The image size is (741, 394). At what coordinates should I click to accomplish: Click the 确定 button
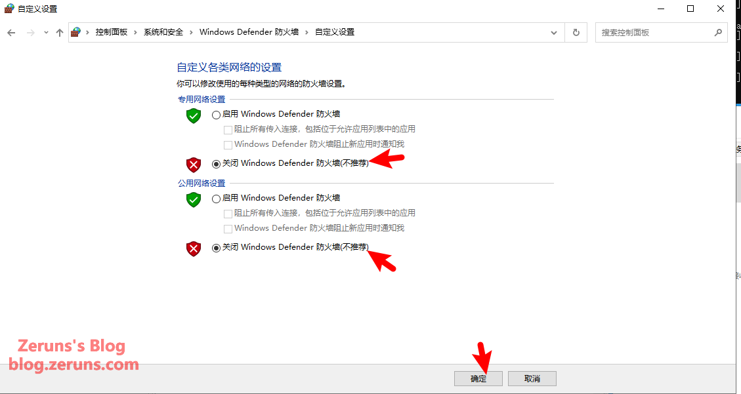point(478,378)
